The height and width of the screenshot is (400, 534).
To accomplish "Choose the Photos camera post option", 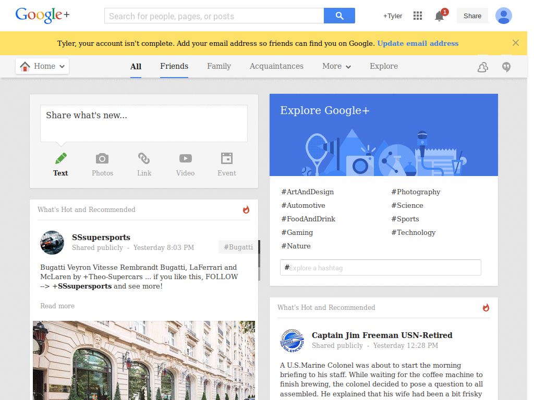I will coord(102,165).
